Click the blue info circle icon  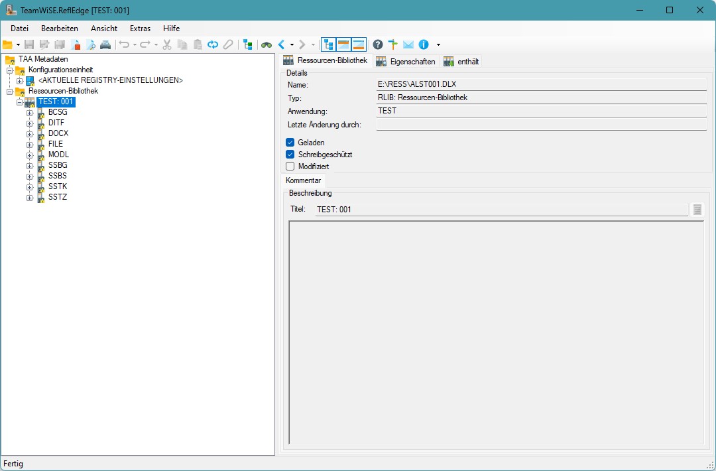(424, 44)
